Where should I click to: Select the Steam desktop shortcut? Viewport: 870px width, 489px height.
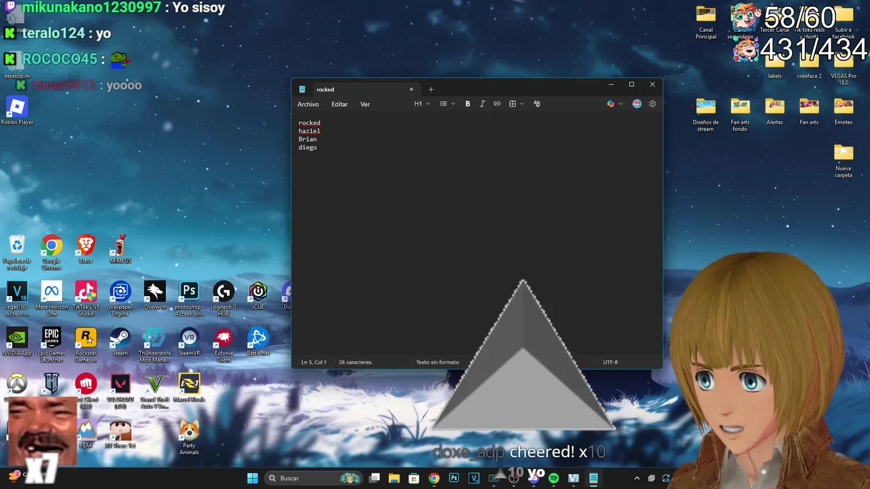(120, 342)
